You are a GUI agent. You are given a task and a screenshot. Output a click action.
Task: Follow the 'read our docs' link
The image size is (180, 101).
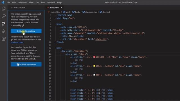(17, 42)
